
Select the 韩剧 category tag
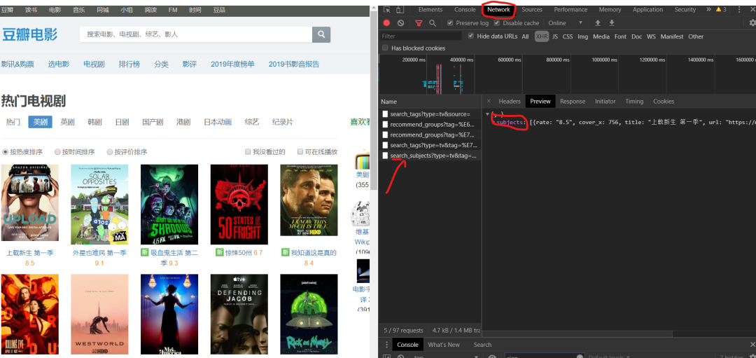[x=94, y=122]
